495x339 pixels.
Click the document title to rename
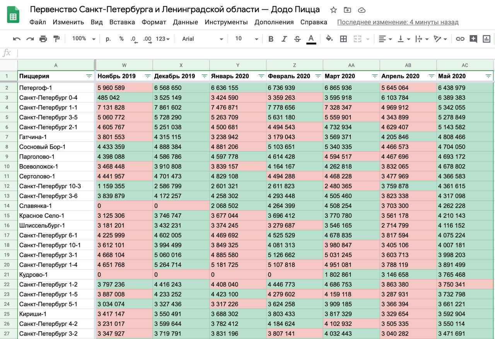[x=175, y=10]
